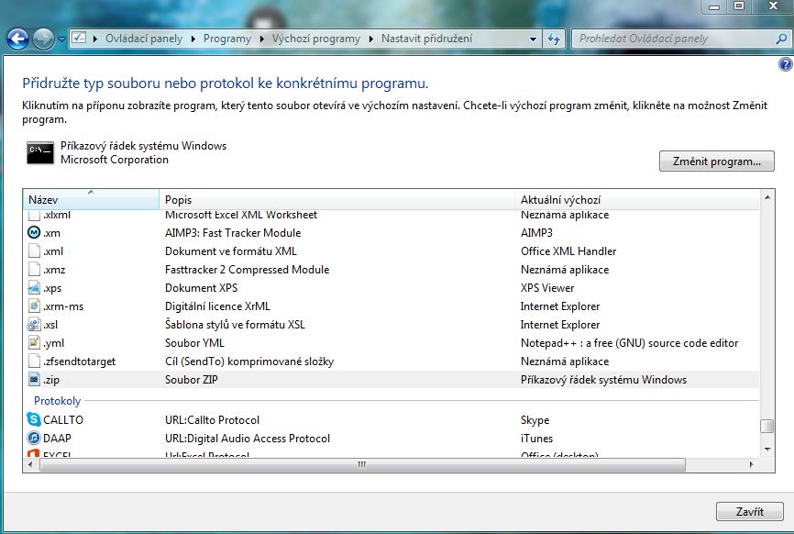
Task: Select the .xsl file icon
Action: pos(33,324)
